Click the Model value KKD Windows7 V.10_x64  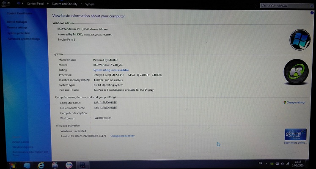108,65
